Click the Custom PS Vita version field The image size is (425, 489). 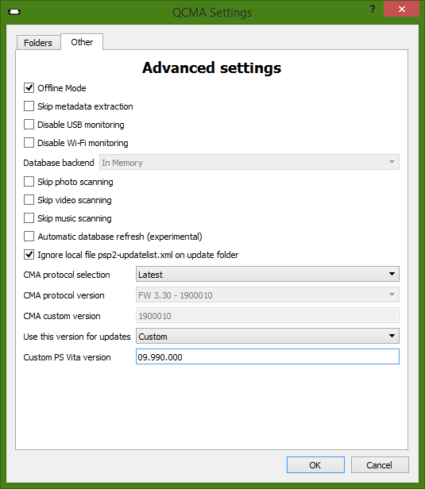268,356
